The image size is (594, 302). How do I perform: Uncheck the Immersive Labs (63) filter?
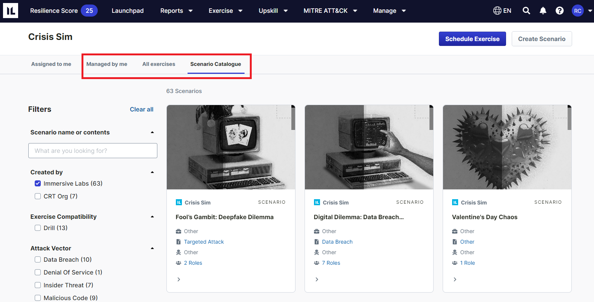(38, 183)
